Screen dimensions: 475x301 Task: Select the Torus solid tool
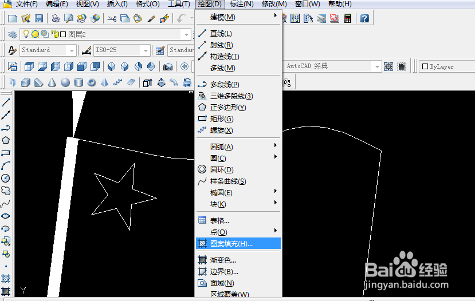92,82
